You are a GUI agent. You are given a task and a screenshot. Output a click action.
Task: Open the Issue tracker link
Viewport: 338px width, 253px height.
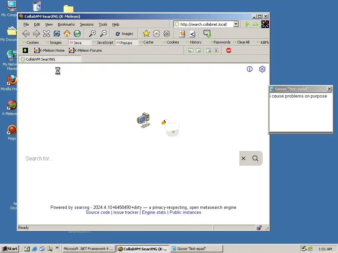[x=126, y=212]
